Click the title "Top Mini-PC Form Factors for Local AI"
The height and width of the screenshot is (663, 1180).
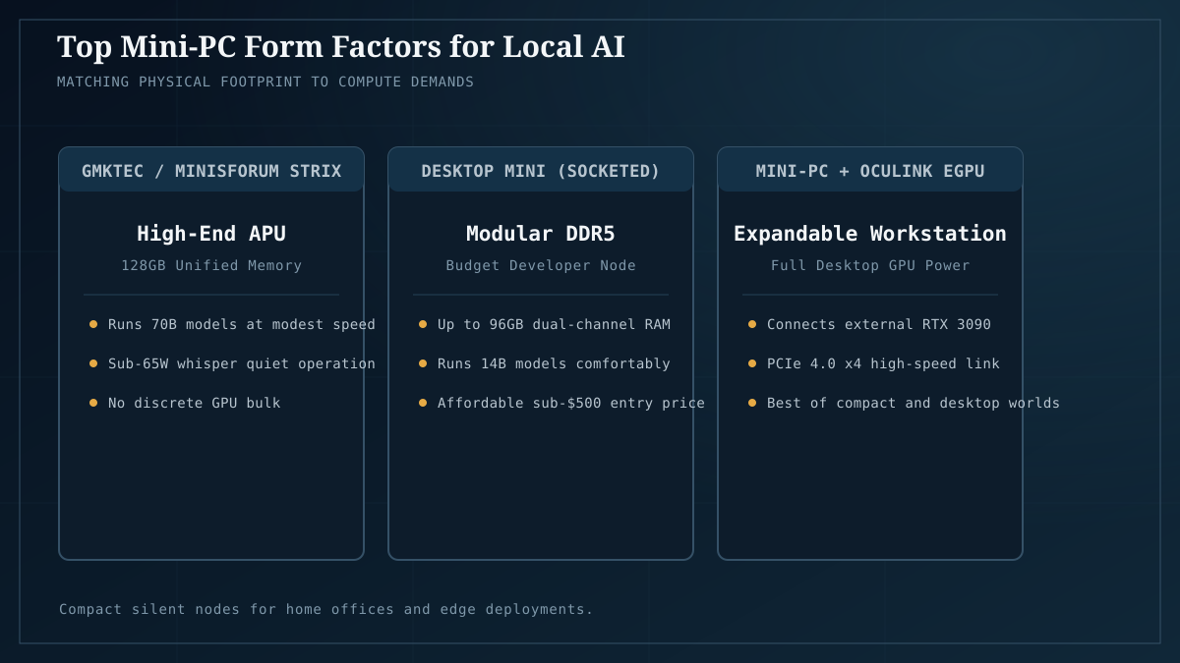[x=340, y=46]
